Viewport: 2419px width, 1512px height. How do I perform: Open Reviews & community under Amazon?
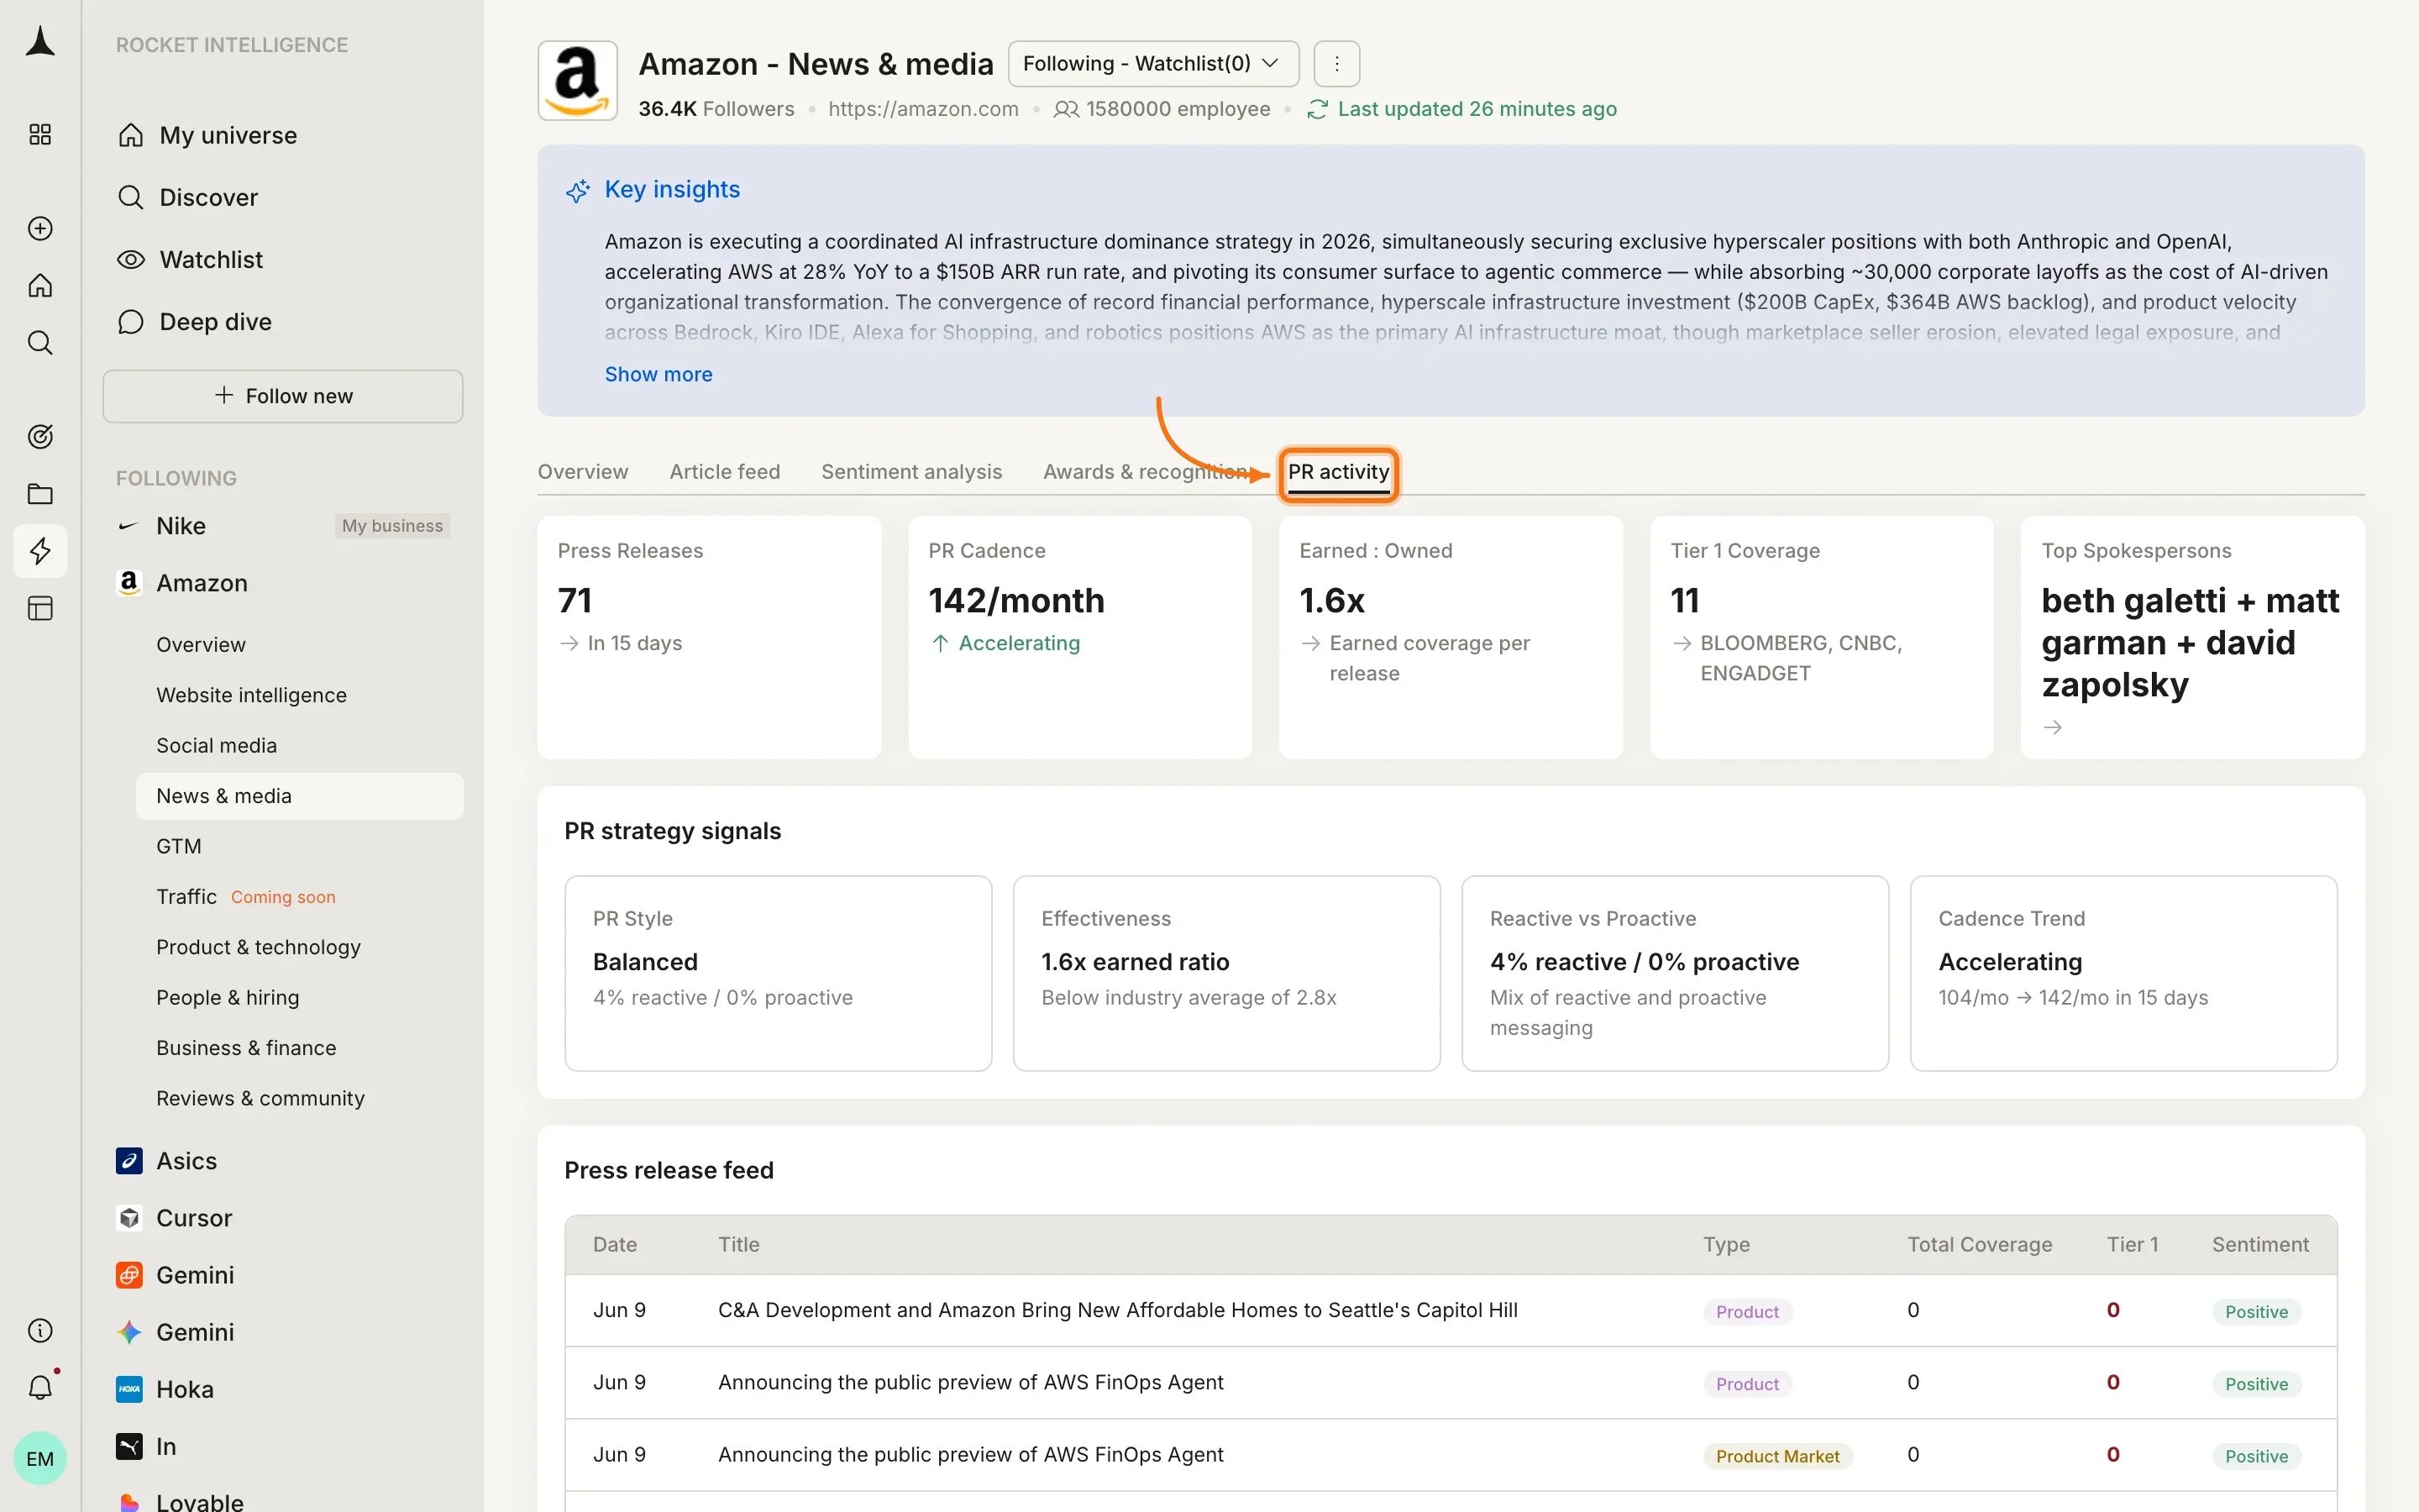pos(260,1098)
